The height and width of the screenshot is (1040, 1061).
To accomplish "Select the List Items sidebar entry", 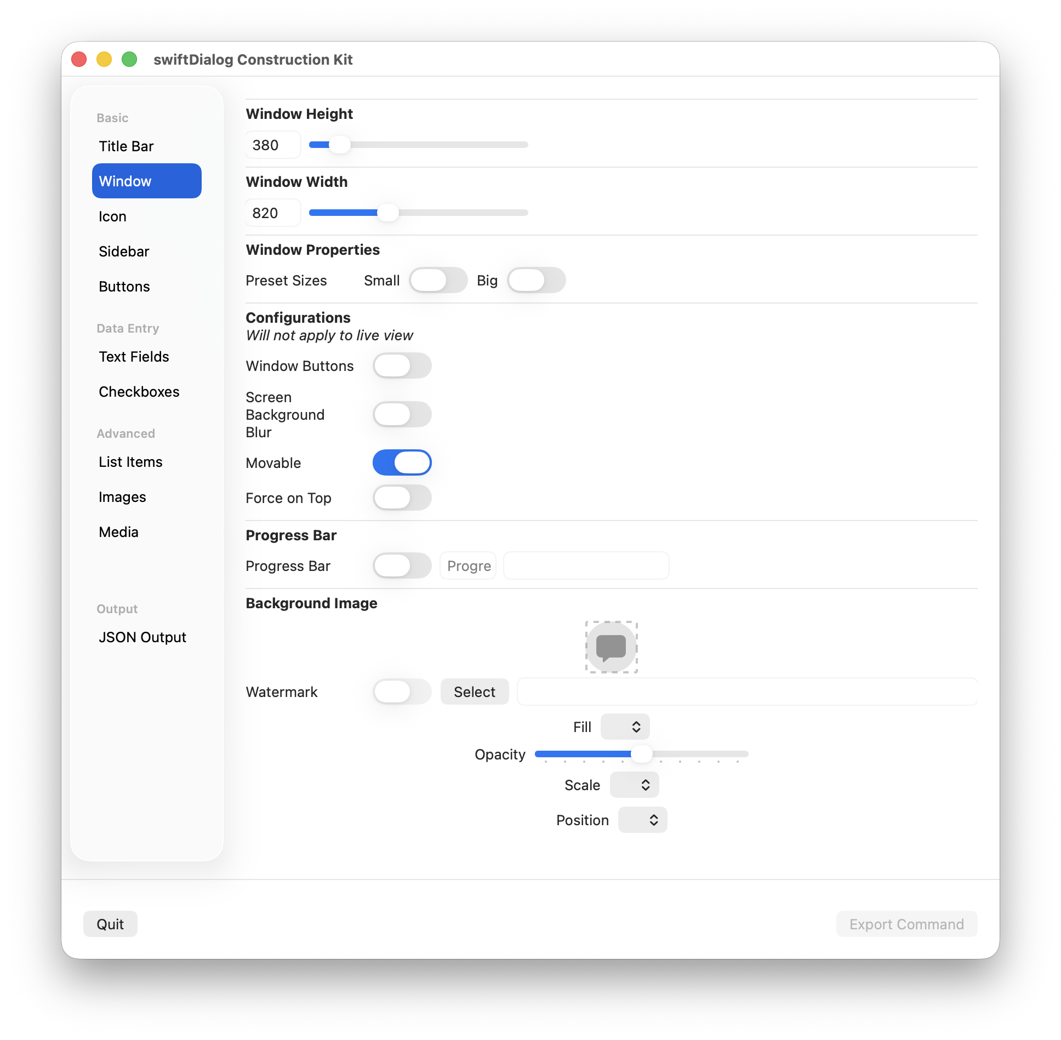I will pos(130,462).
